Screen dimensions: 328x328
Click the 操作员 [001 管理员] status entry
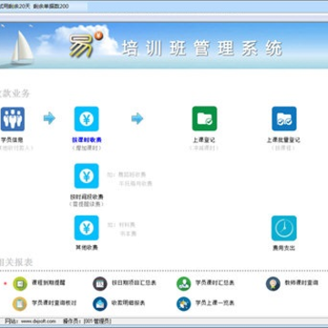pos(87,322)
